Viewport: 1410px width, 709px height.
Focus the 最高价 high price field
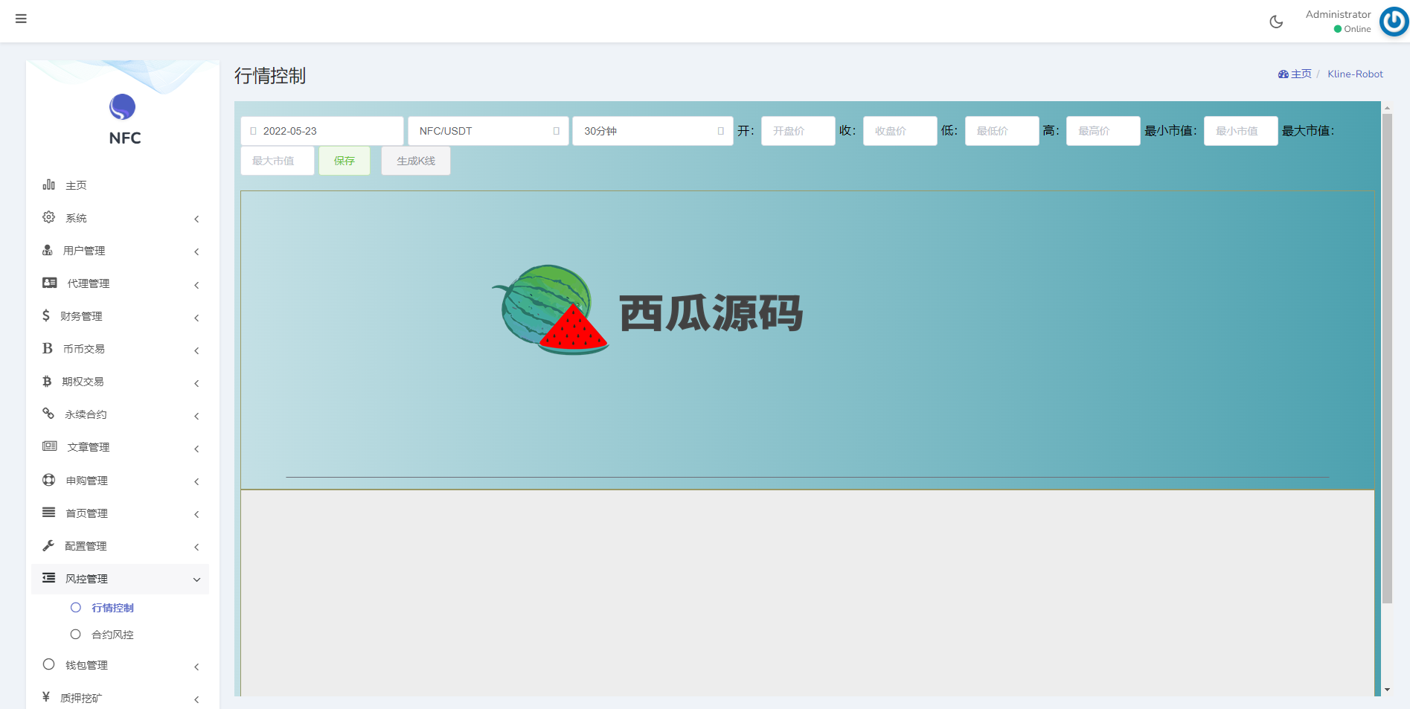1103,131
